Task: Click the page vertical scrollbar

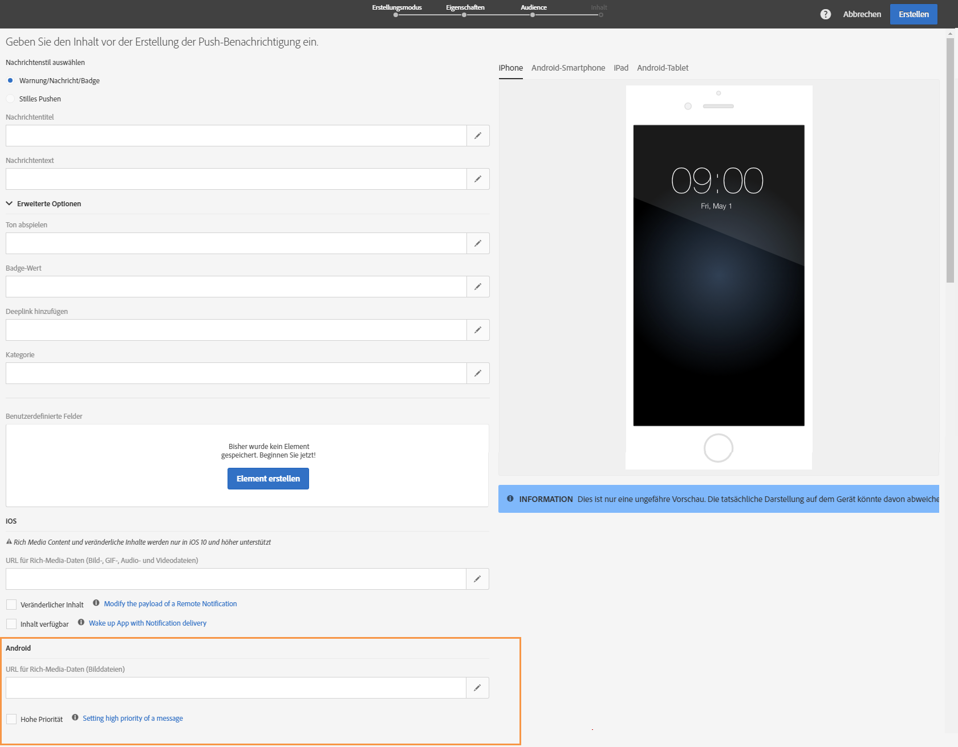Action: [950, 160]
